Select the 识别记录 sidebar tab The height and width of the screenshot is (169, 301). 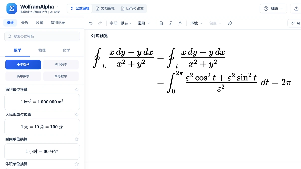point(58,23)
